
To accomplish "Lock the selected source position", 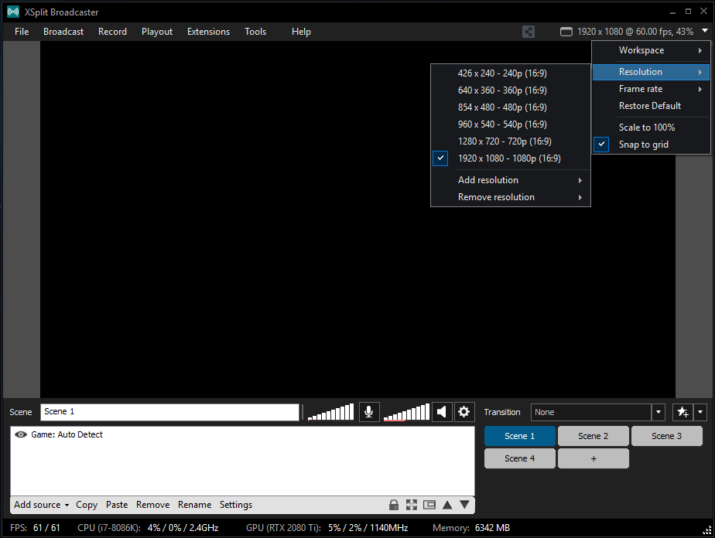I will tap(394, 504).
